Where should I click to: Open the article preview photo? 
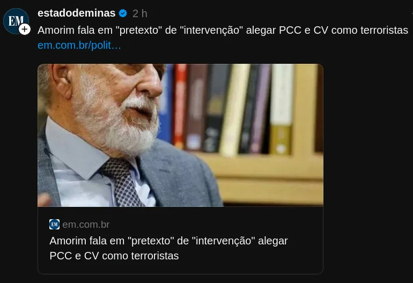[x=180, y=135]
